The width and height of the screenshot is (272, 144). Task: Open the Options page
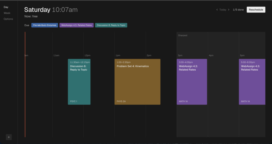click(8, 19)
